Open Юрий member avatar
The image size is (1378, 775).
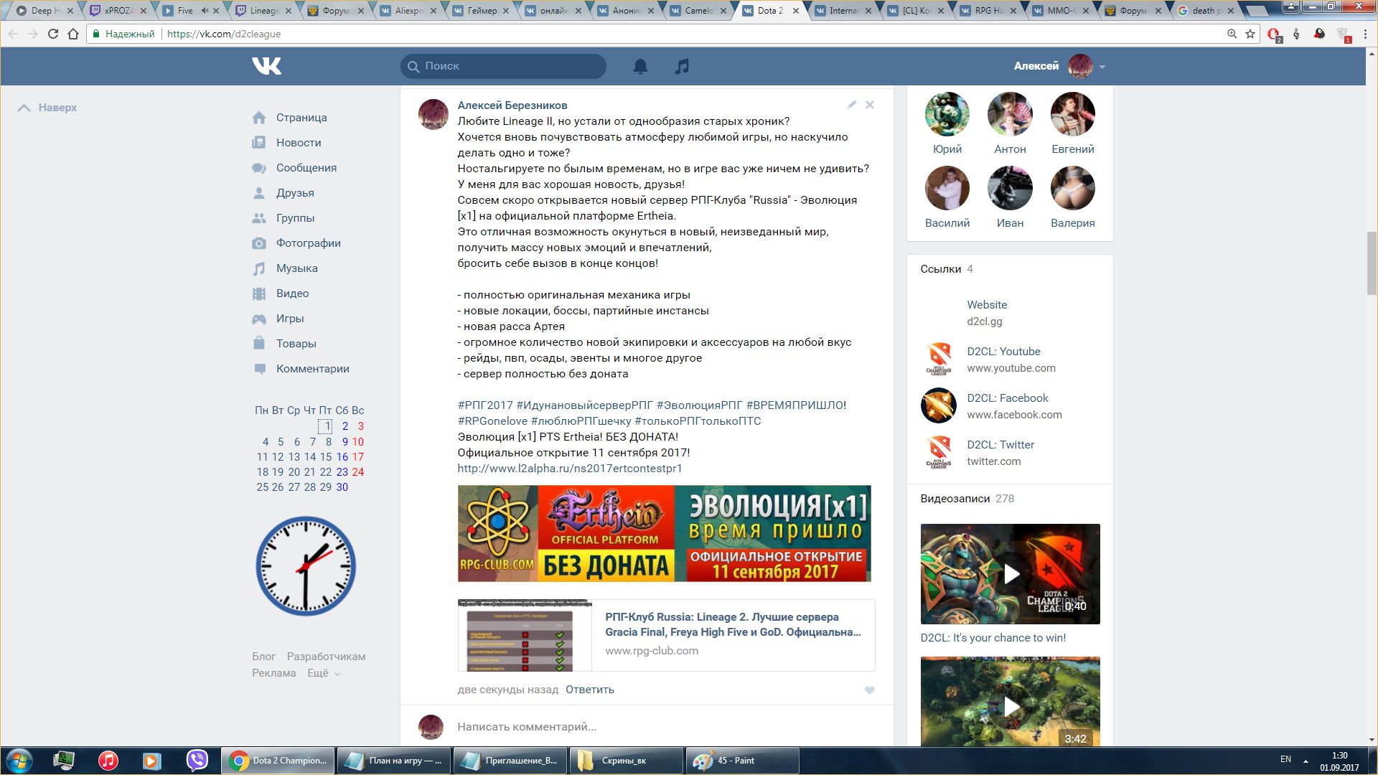click(947, 113)
